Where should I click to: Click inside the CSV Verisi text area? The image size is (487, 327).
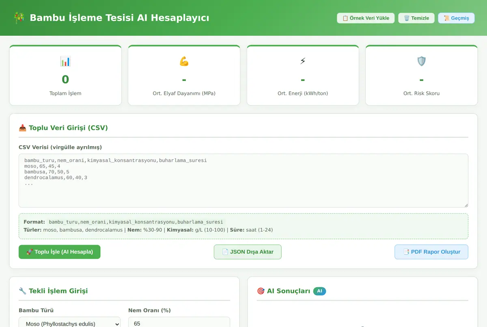243,181
